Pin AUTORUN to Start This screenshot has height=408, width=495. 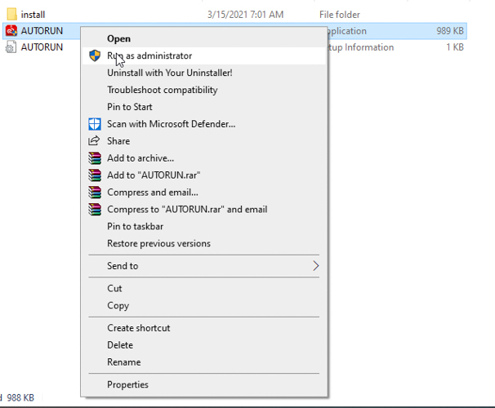coord(130,107)
